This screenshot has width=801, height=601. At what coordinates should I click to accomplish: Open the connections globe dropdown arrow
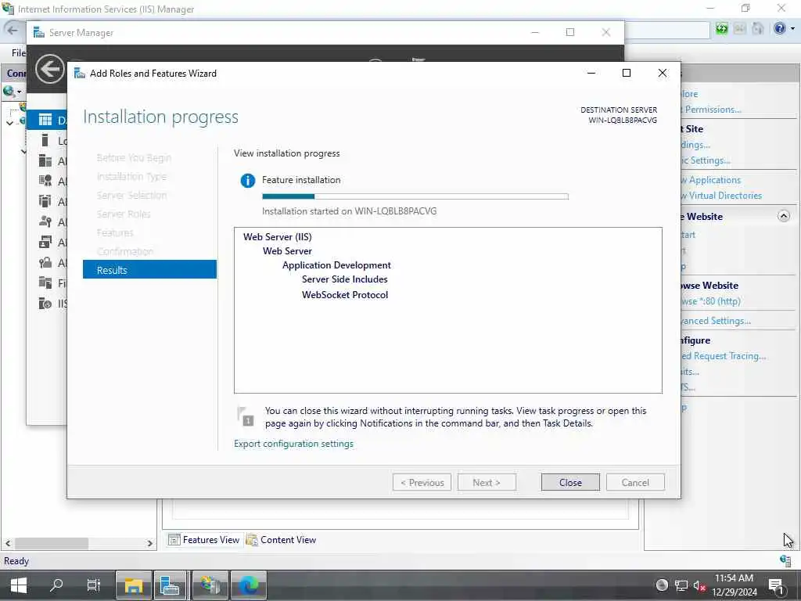(x=19, y=92)
